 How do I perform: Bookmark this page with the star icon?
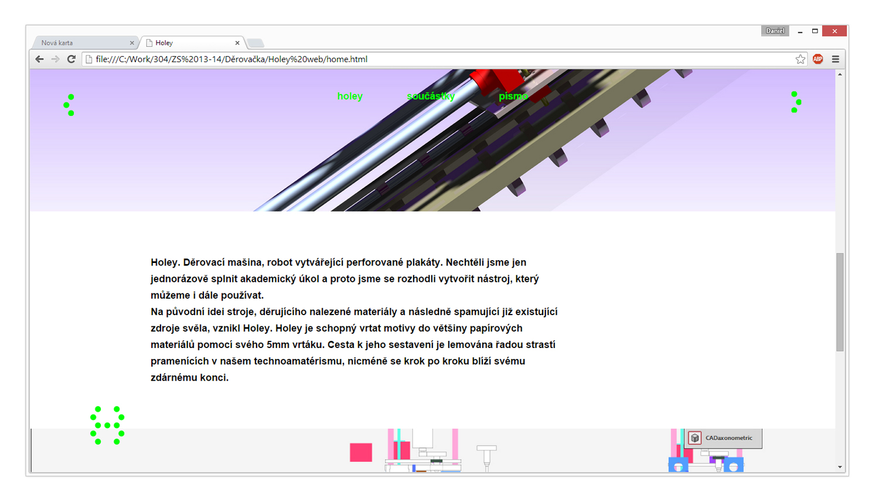(800, 59)
